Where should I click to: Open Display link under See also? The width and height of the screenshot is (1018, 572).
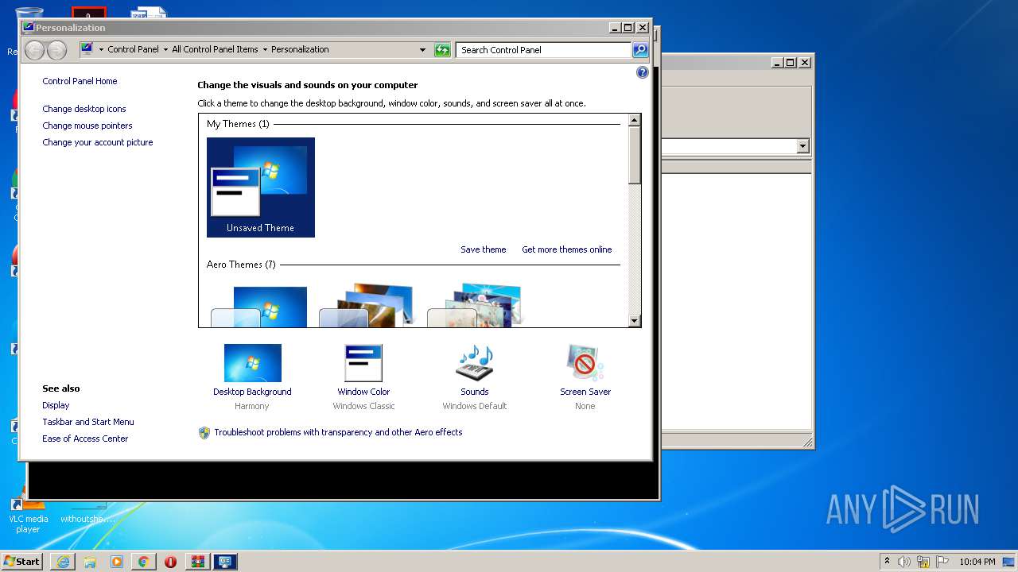pyautogui.click(x=56, y=405)
